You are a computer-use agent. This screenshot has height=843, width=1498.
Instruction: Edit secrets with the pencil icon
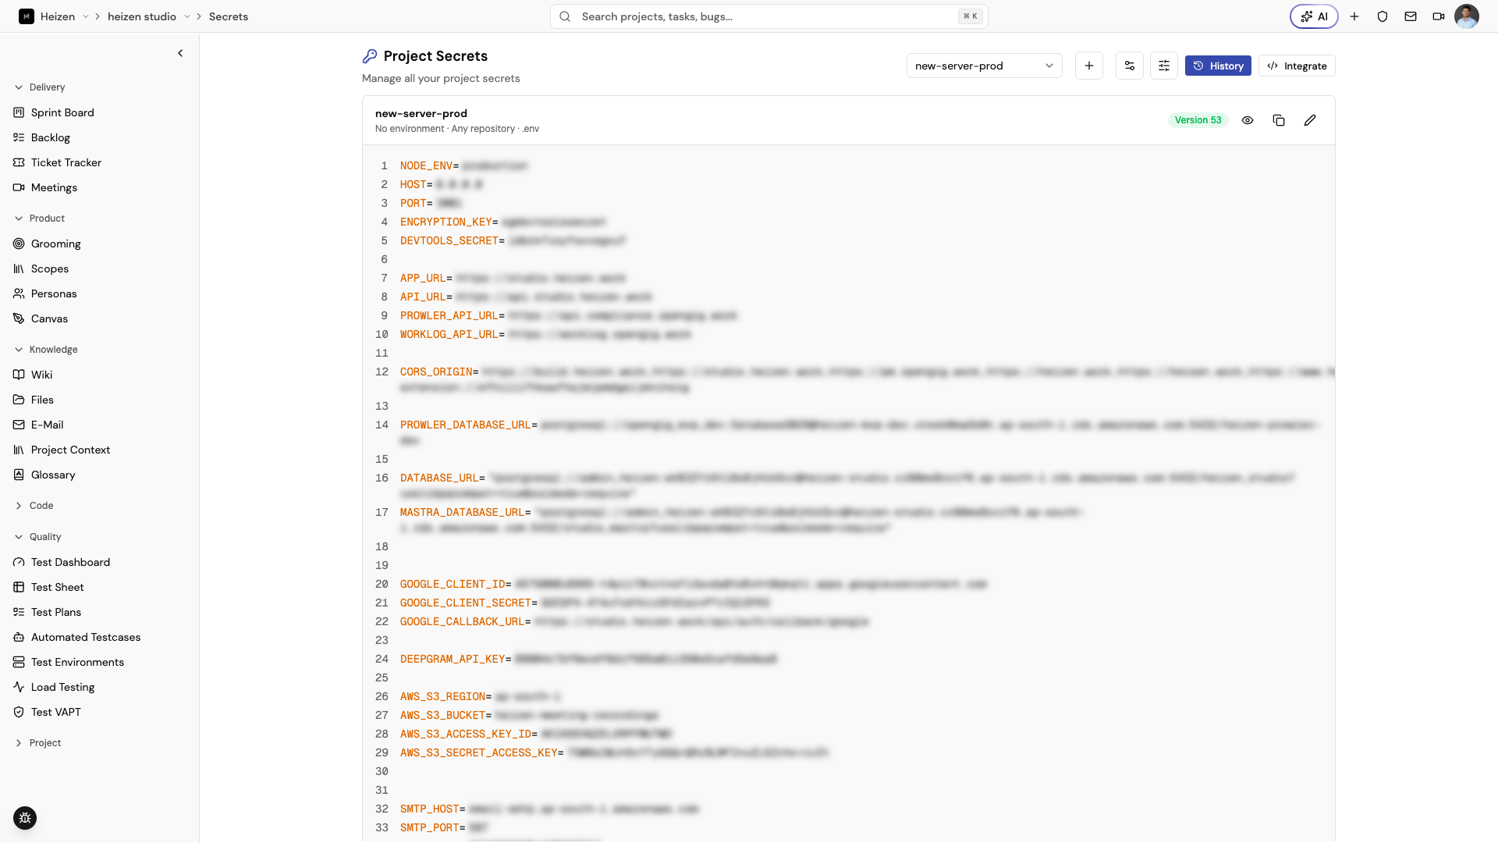coord(1310,120)
